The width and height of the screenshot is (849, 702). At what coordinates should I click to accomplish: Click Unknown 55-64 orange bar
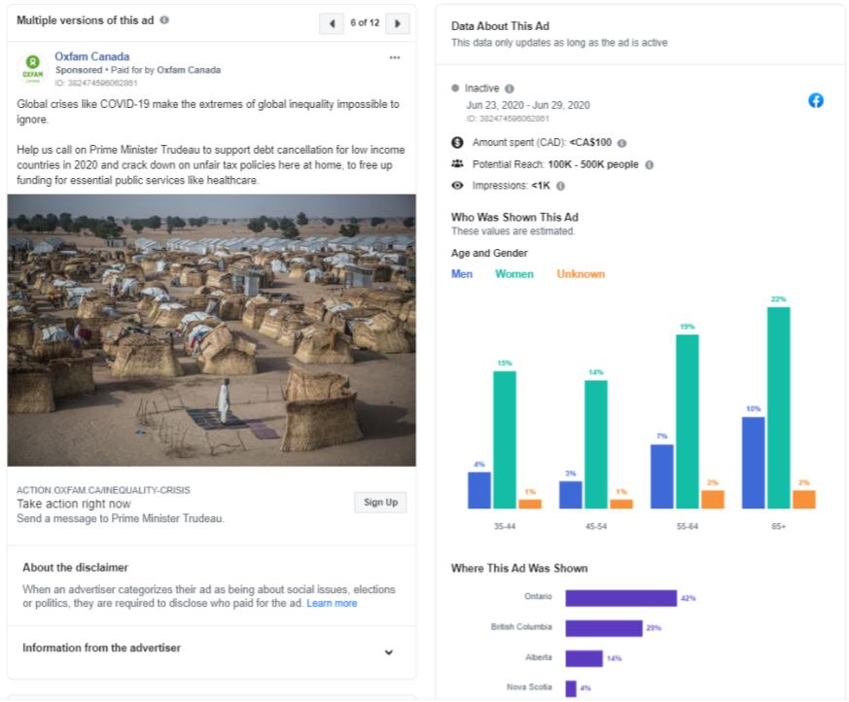point(713,500)
